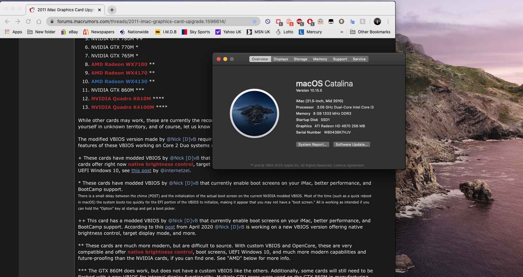Viewport: 523px width, 277px height.
Task: Click the 'ATI Radeon HD 4670 256 MB' text
Action: (x=340, y=126)
